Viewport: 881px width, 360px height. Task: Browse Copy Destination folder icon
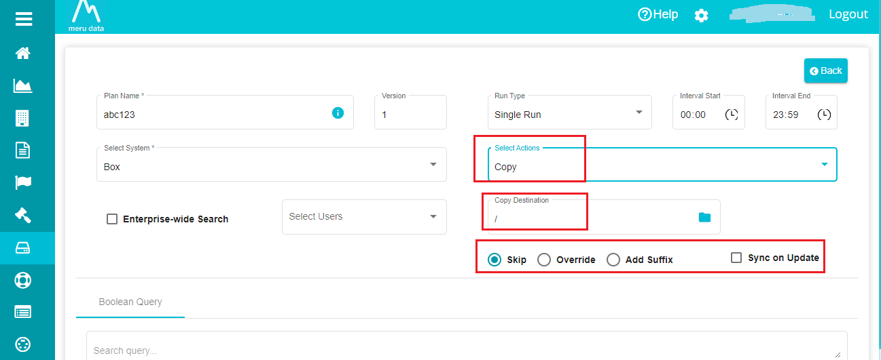click(x=704, y=217)
